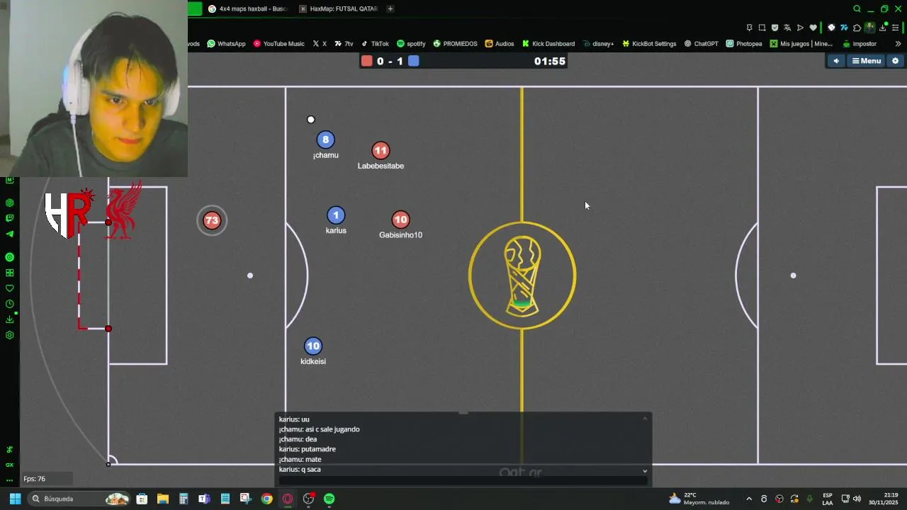
Task: Open the player circle icon in sidebar
Action: pyautogui.click(x=10, y=257)
